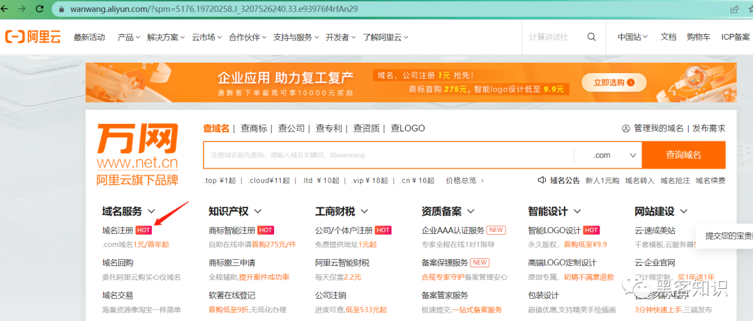Click the 阿里云智能财税 link
Viewport: 753px width, 321px height.
(x=342, y=263)
